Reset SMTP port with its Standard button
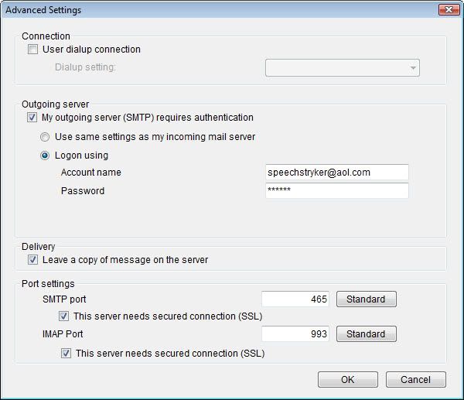Viewport: 464px width, 400px height. tap(367, 299)
